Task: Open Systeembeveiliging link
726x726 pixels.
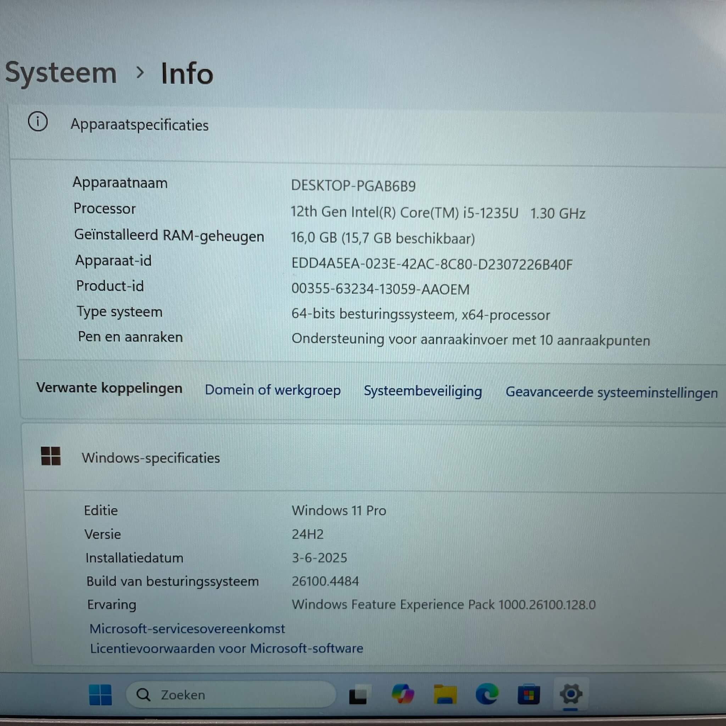Action: pyautogui.click(x=423, y=392)
